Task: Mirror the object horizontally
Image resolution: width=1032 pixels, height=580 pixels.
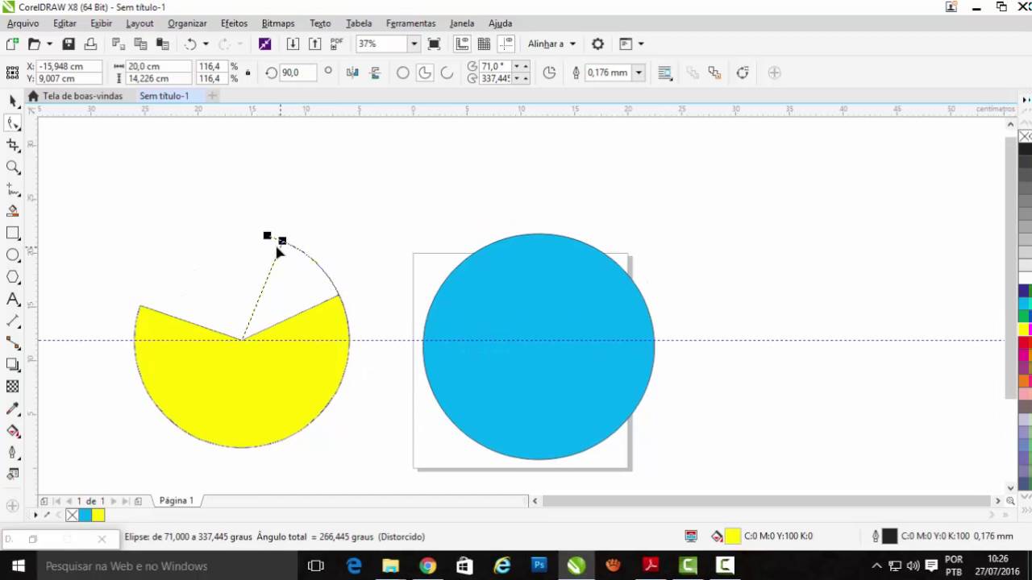Action: click(352, 72)
